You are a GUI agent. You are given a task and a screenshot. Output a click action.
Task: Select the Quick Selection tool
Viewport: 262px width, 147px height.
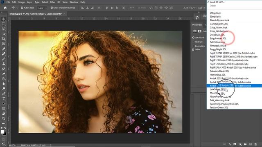4,34
